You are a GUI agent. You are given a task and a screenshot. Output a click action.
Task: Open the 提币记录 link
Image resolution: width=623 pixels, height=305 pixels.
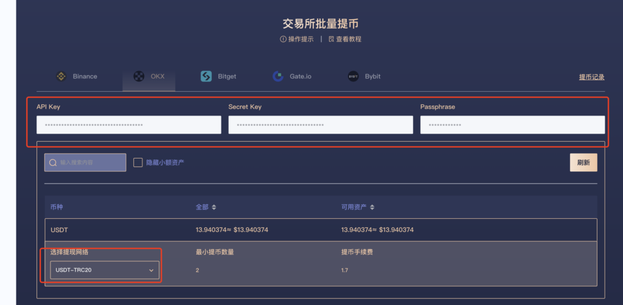tap(591, 77)
